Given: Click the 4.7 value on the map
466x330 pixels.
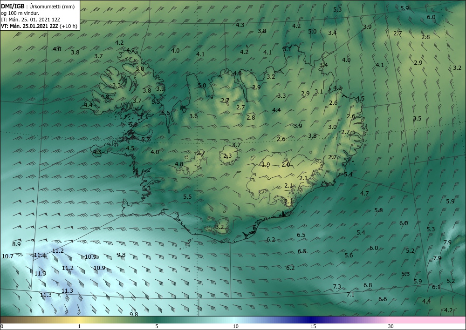Looking at the screenshot, I should (x=364, y=194).
